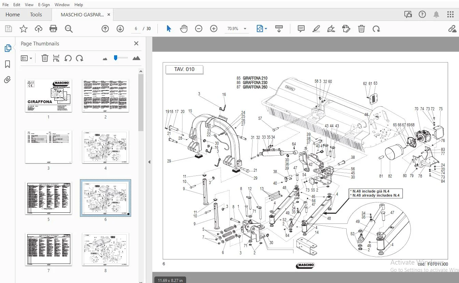Rotate thumbnail clockwise

[x=80, y=58]
